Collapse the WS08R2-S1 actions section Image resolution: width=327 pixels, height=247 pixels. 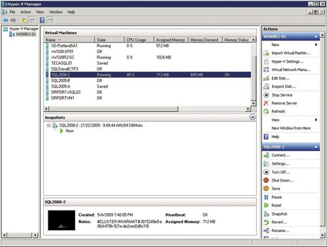pyautogui.click(x=316, y=37)
